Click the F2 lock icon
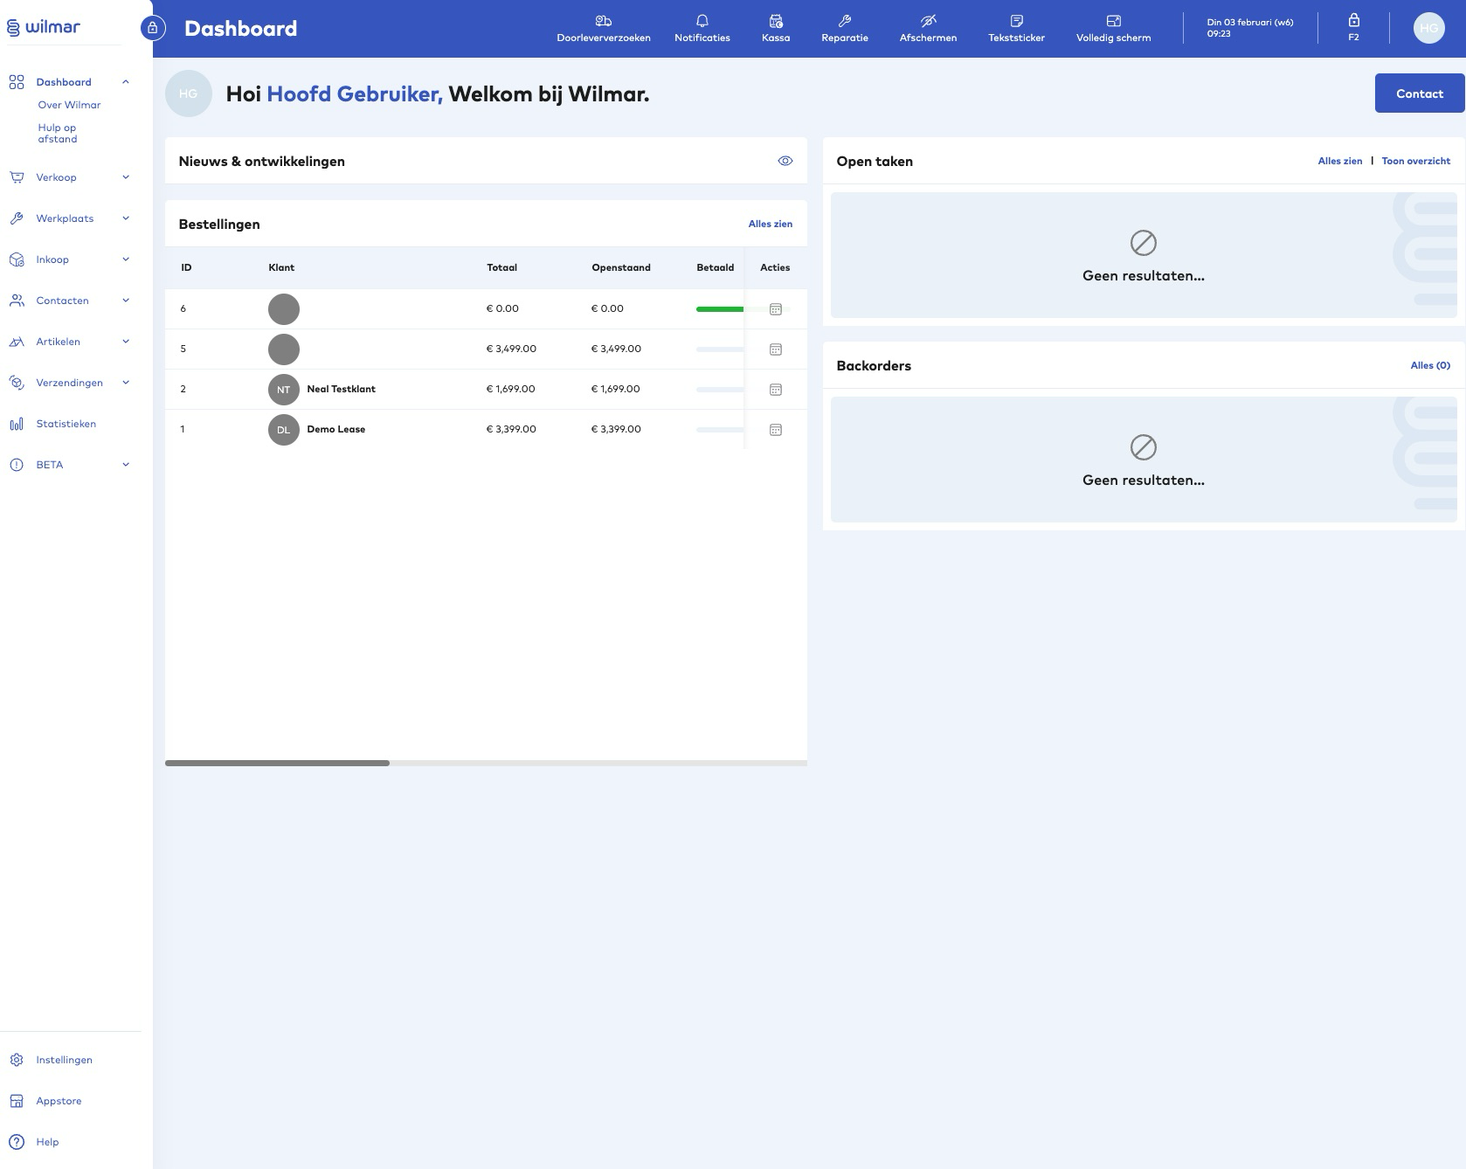This screenshot has width=1466, height=1169. 1353,21
